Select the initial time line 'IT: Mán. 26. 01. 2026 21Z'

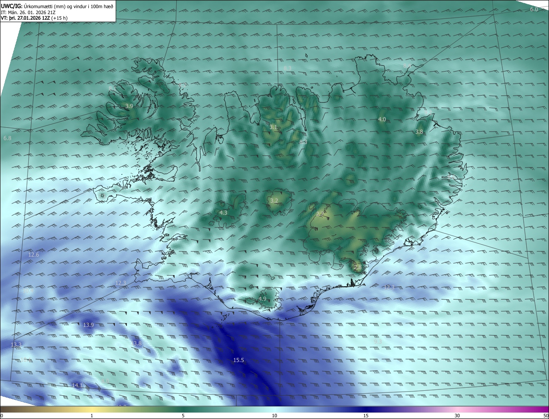point(28,12)
